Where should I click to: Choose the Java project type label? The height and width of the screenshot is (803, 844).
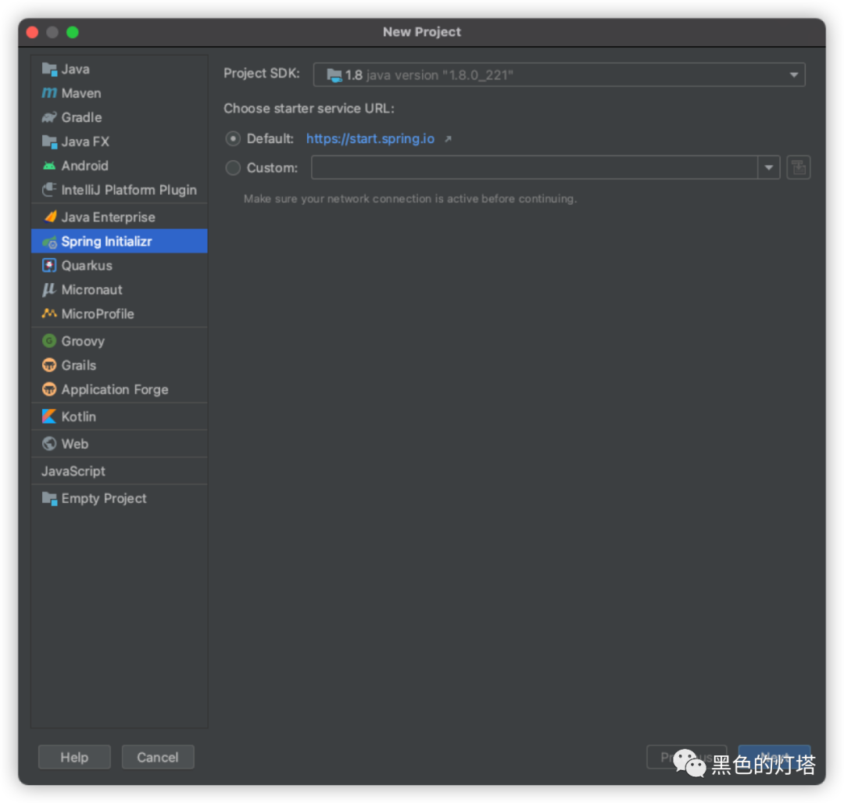click(75, 69)
